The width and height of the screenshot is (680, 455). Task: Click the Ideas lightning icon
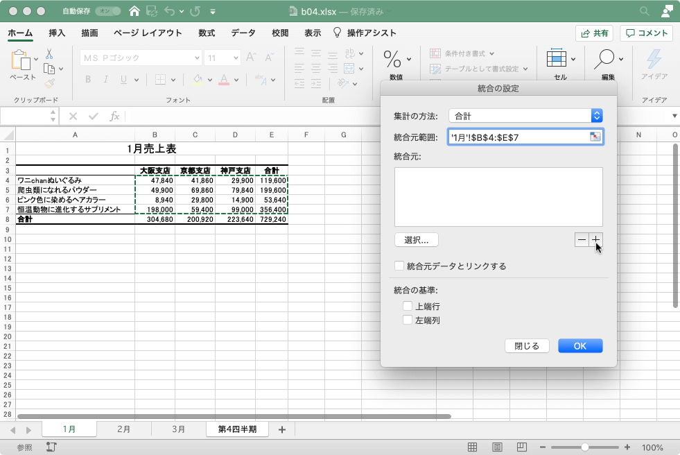pyautogui.click(x=654, y=59)
